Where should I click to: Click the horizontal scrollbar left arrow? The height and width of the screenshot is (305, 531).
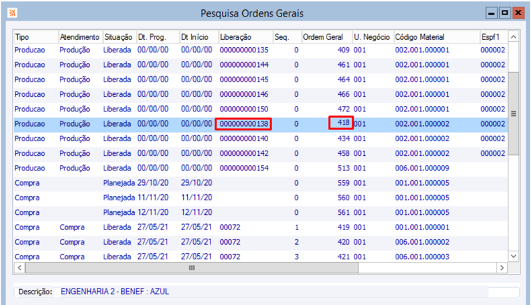[20, 268]
